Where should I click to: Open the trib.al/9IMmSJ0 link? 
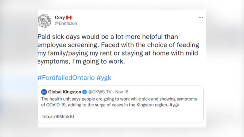(x=58, y=117)
